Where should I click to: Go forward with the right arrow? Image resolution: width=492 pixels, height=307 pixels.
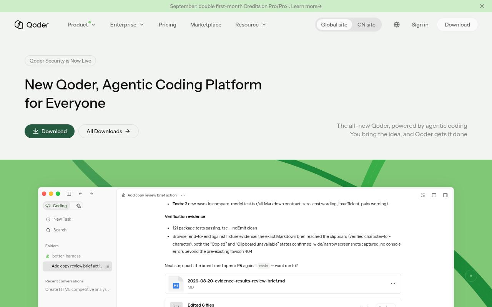pyautogui.click(x=91, y=194)
